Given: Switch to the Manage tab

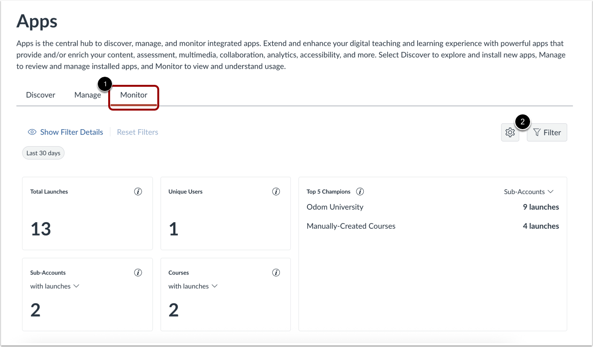Looking at the screenshot, I should pyautogui.click(x=88, y=94).
